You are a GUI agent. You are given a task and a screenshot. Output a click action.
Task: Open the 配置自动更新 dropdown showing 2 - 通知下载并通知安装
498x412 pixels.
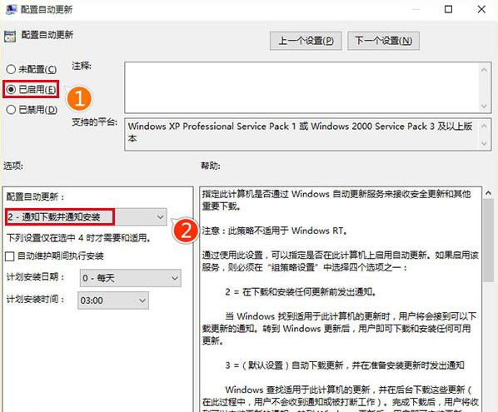tap(86, 216)
